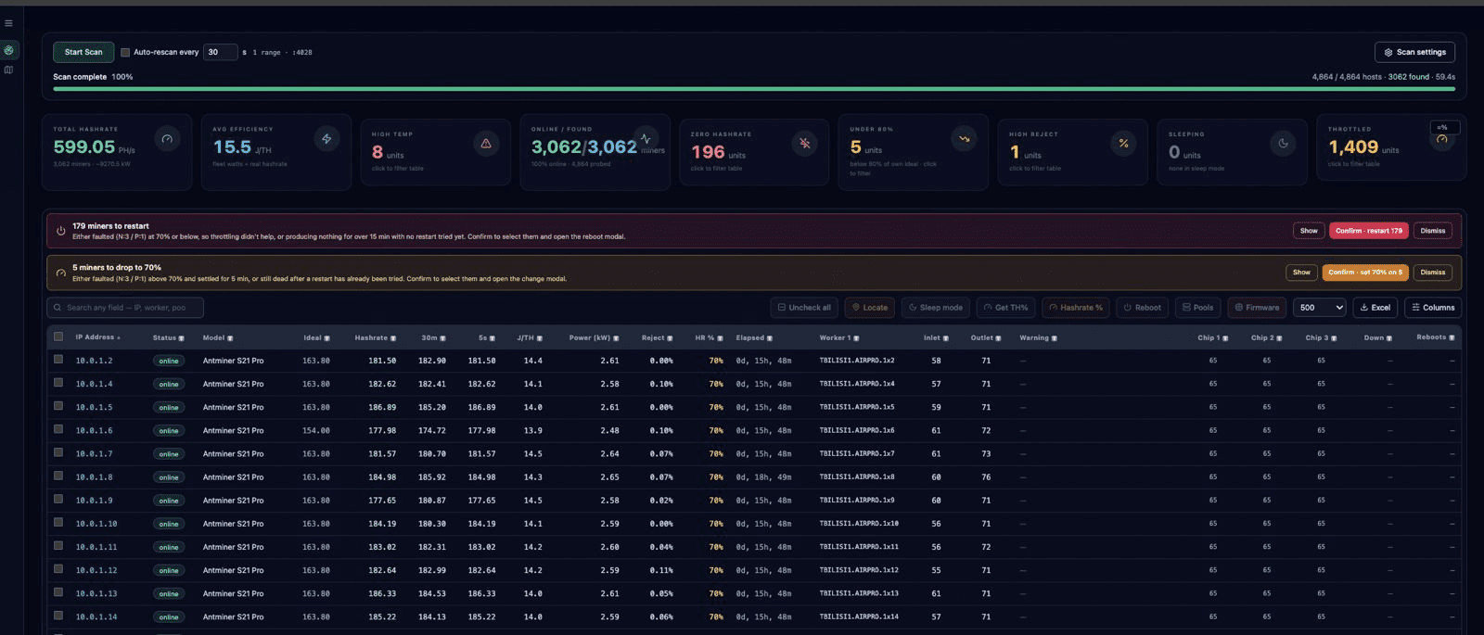
Task: Click the Pools toolbar button
Action: [1197, 308]
